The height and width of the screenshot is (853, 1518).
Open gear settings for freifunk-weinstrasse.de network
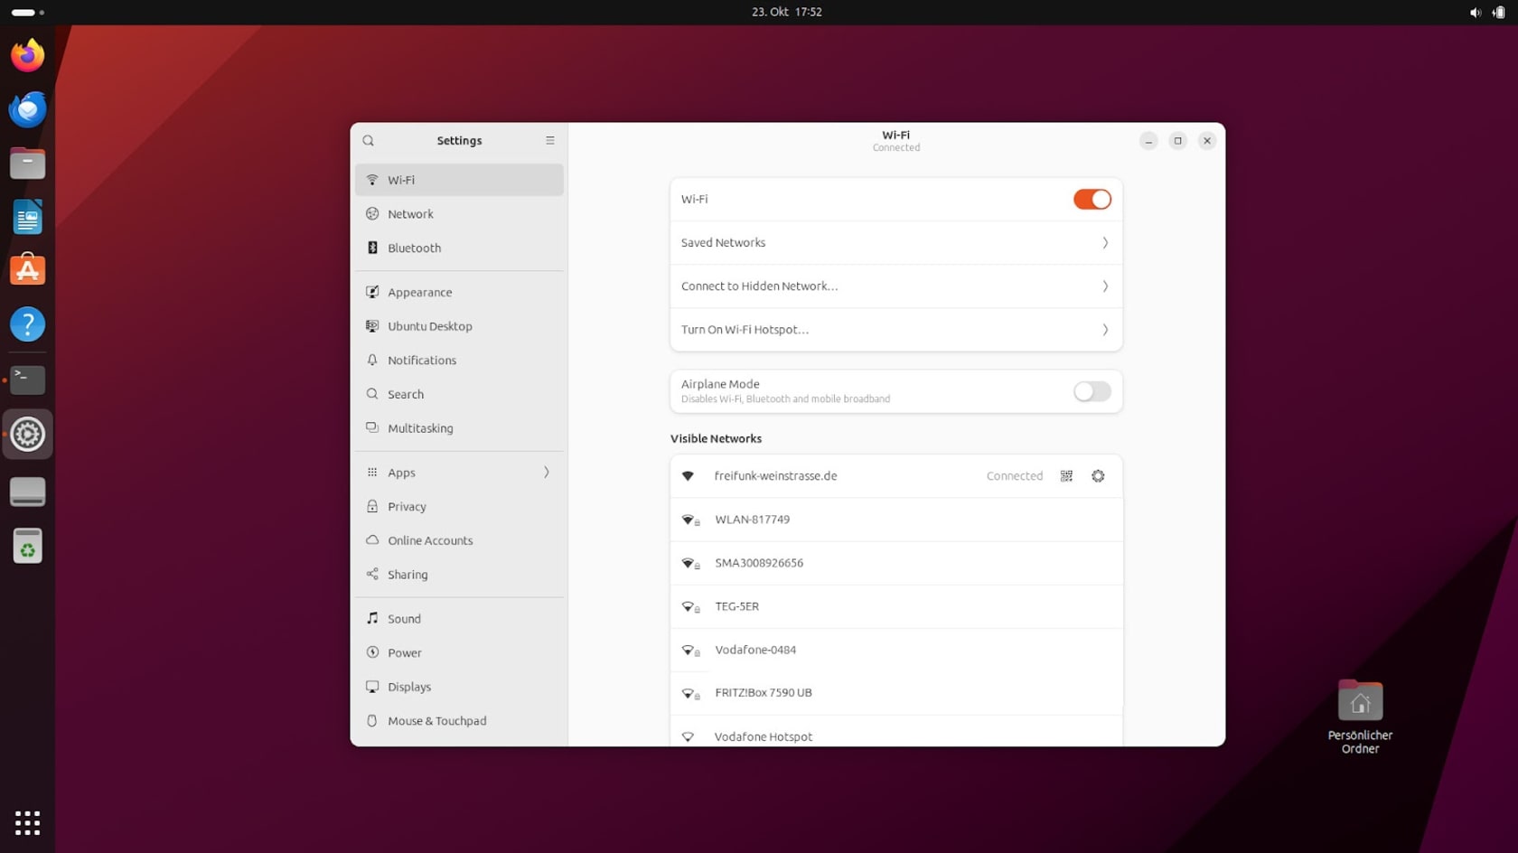point(1098,476)
